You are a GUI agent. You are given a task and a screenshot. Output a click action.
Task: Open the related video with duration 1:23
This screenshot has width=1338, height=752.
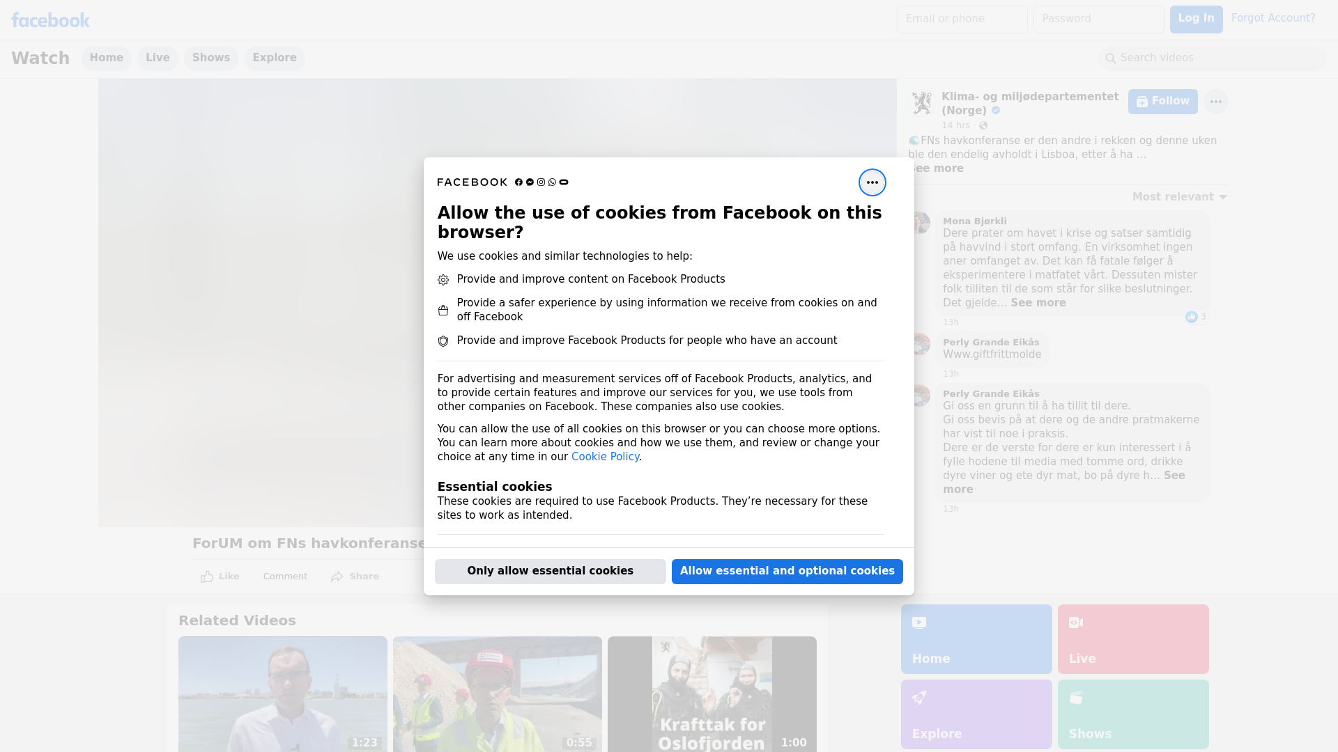click(x=283, y=694)
